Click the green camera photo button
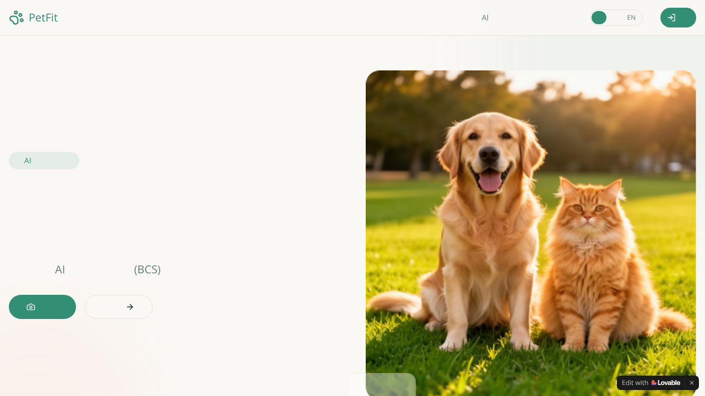 pyautogui.click(x=42, y=307)
